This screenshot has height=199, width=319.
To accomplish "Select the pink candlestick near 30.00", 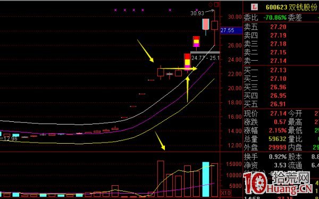I will click(x=206, y=24).
